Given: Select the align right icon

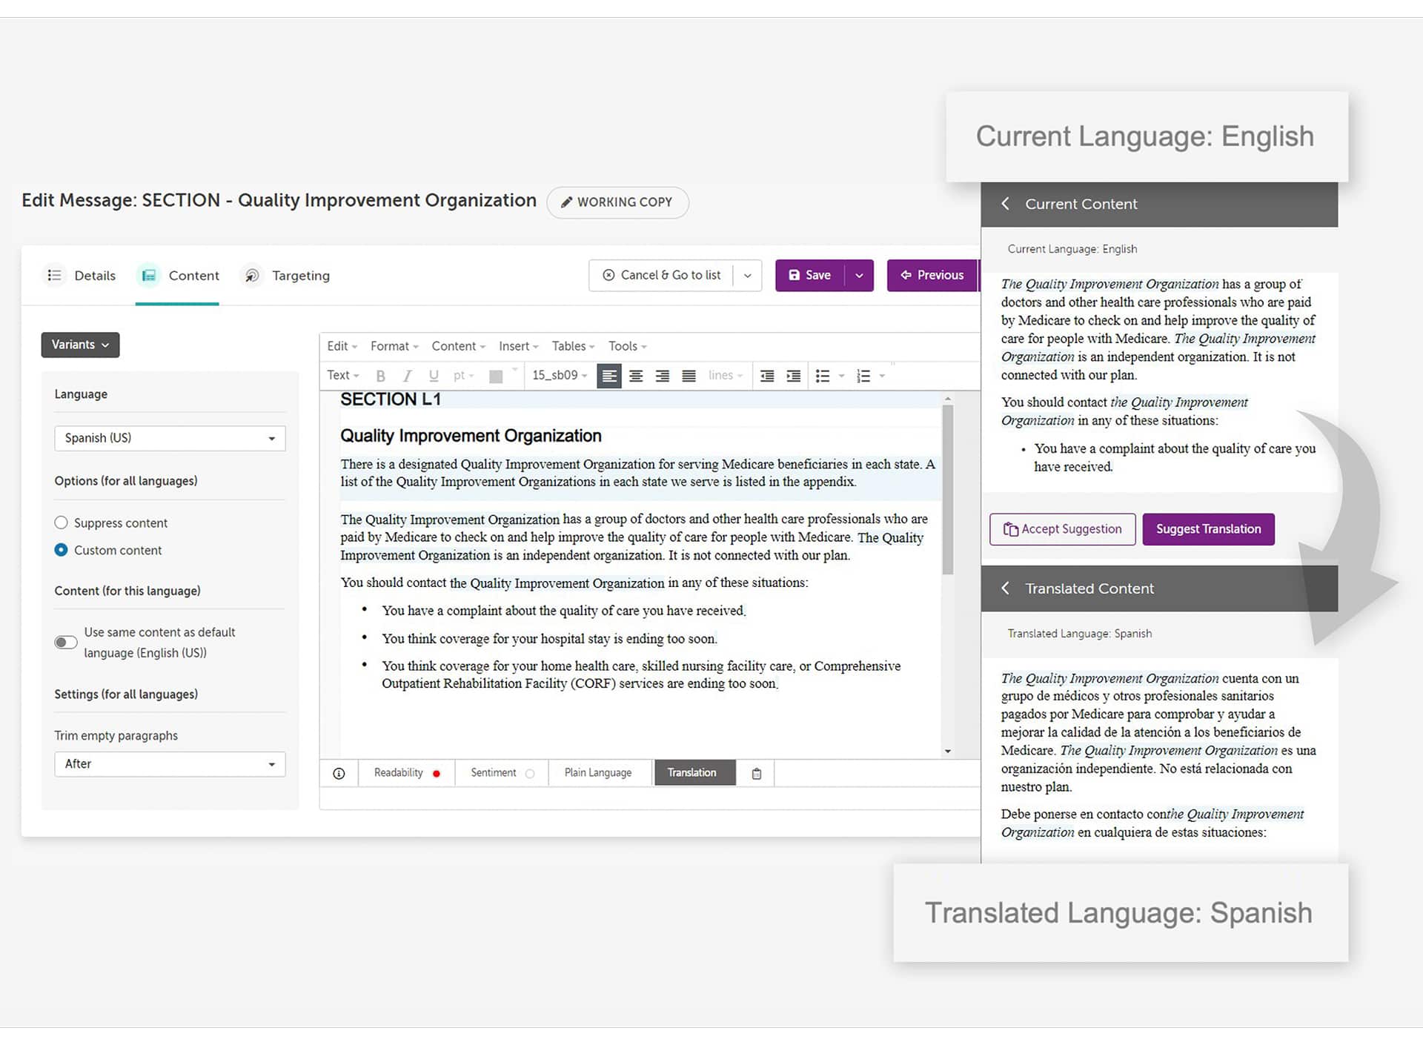Looking at the screenshot, I should (x=663, y=376).
